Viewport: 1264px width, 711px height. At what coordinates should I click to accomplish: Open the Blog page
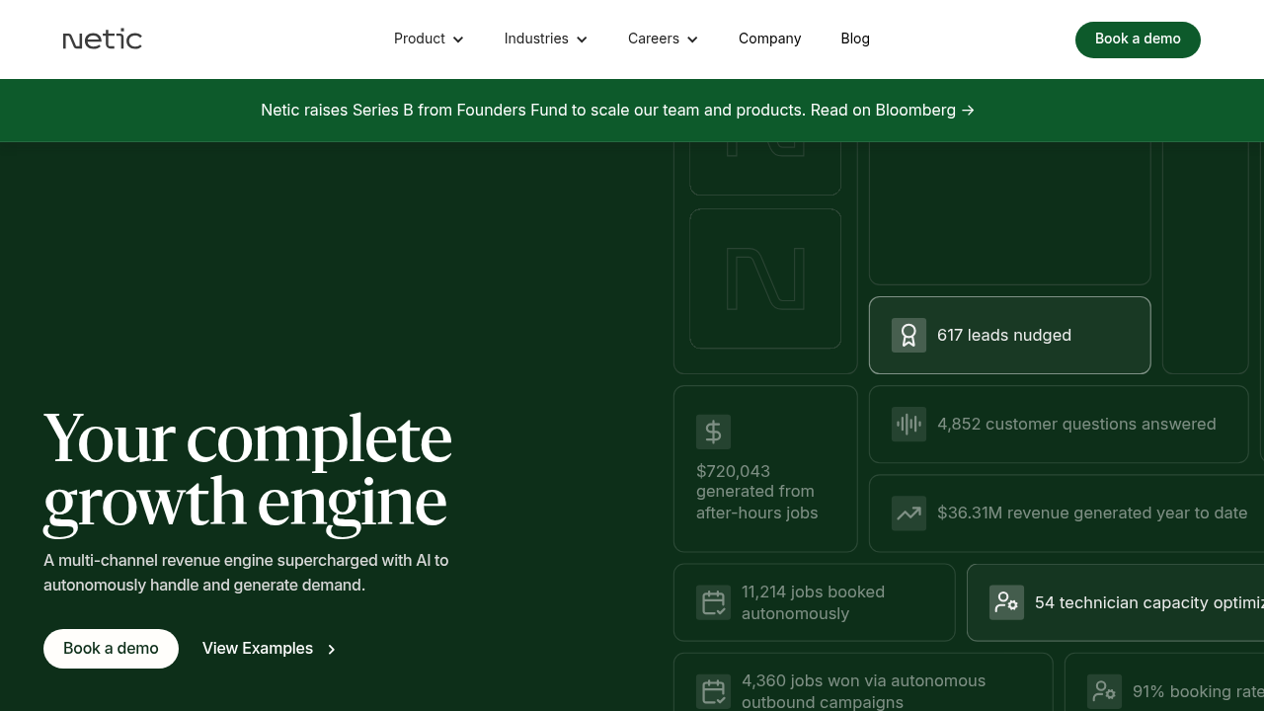pos(855,39)
